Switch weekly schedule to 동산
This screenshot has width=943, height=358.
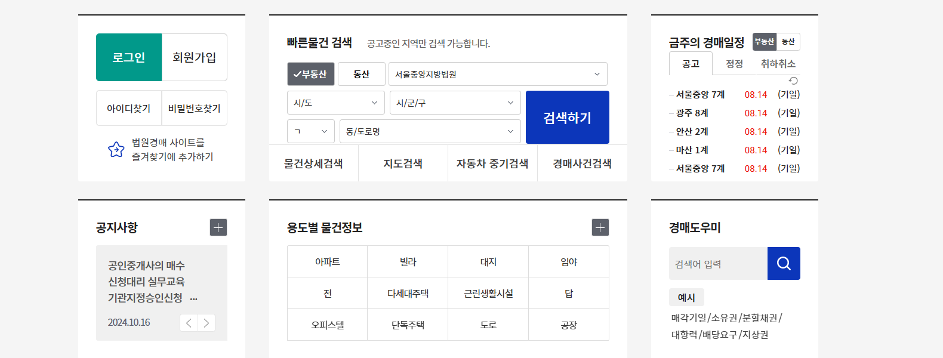click(788, 42)
